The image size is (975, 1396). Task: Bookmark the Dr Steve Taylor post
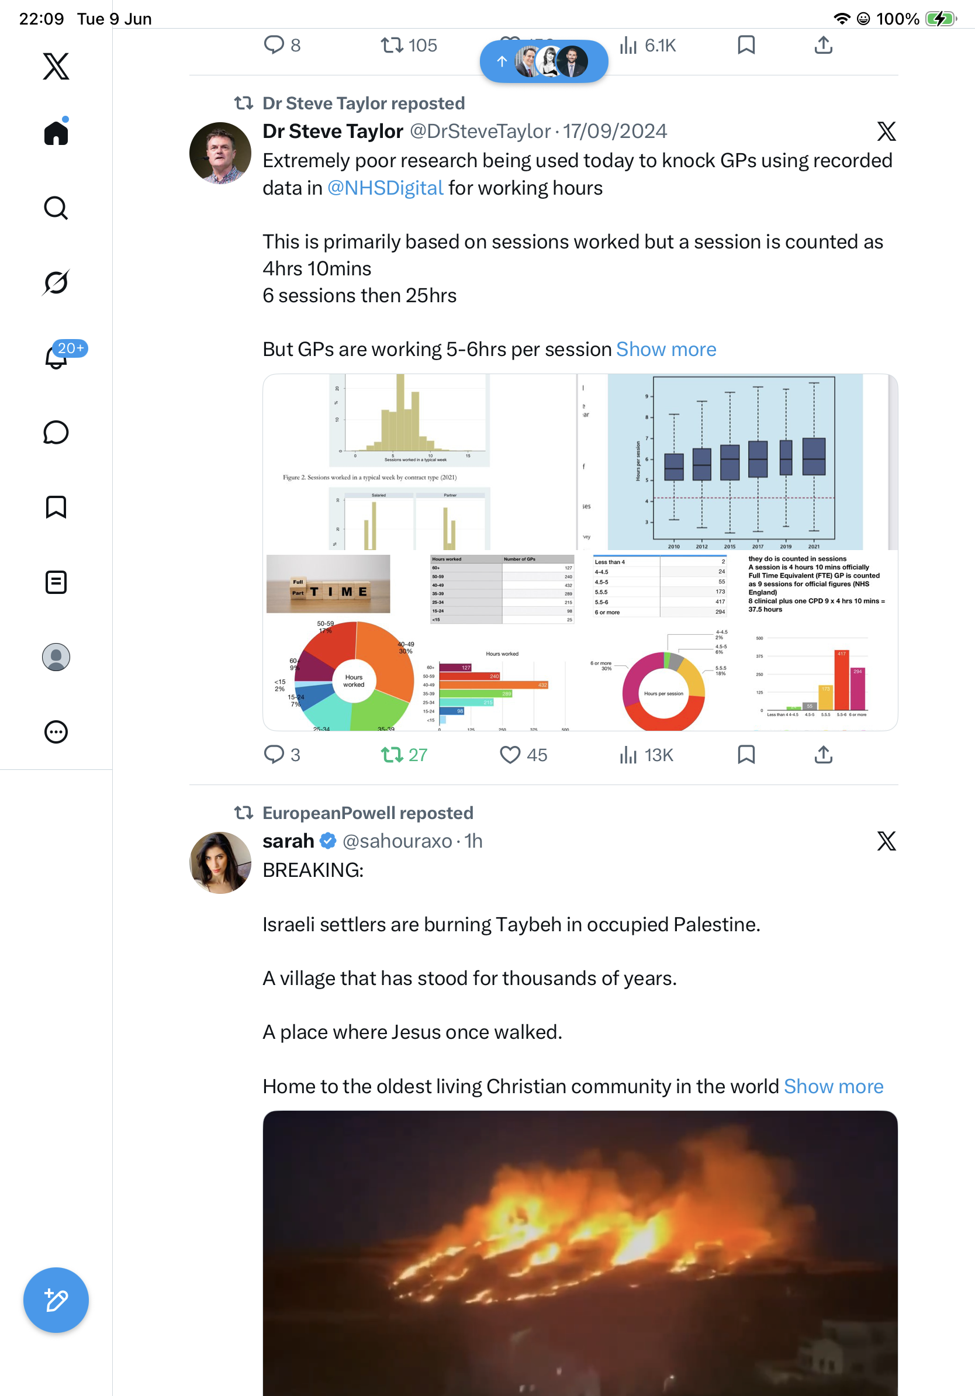click(746, 755)
